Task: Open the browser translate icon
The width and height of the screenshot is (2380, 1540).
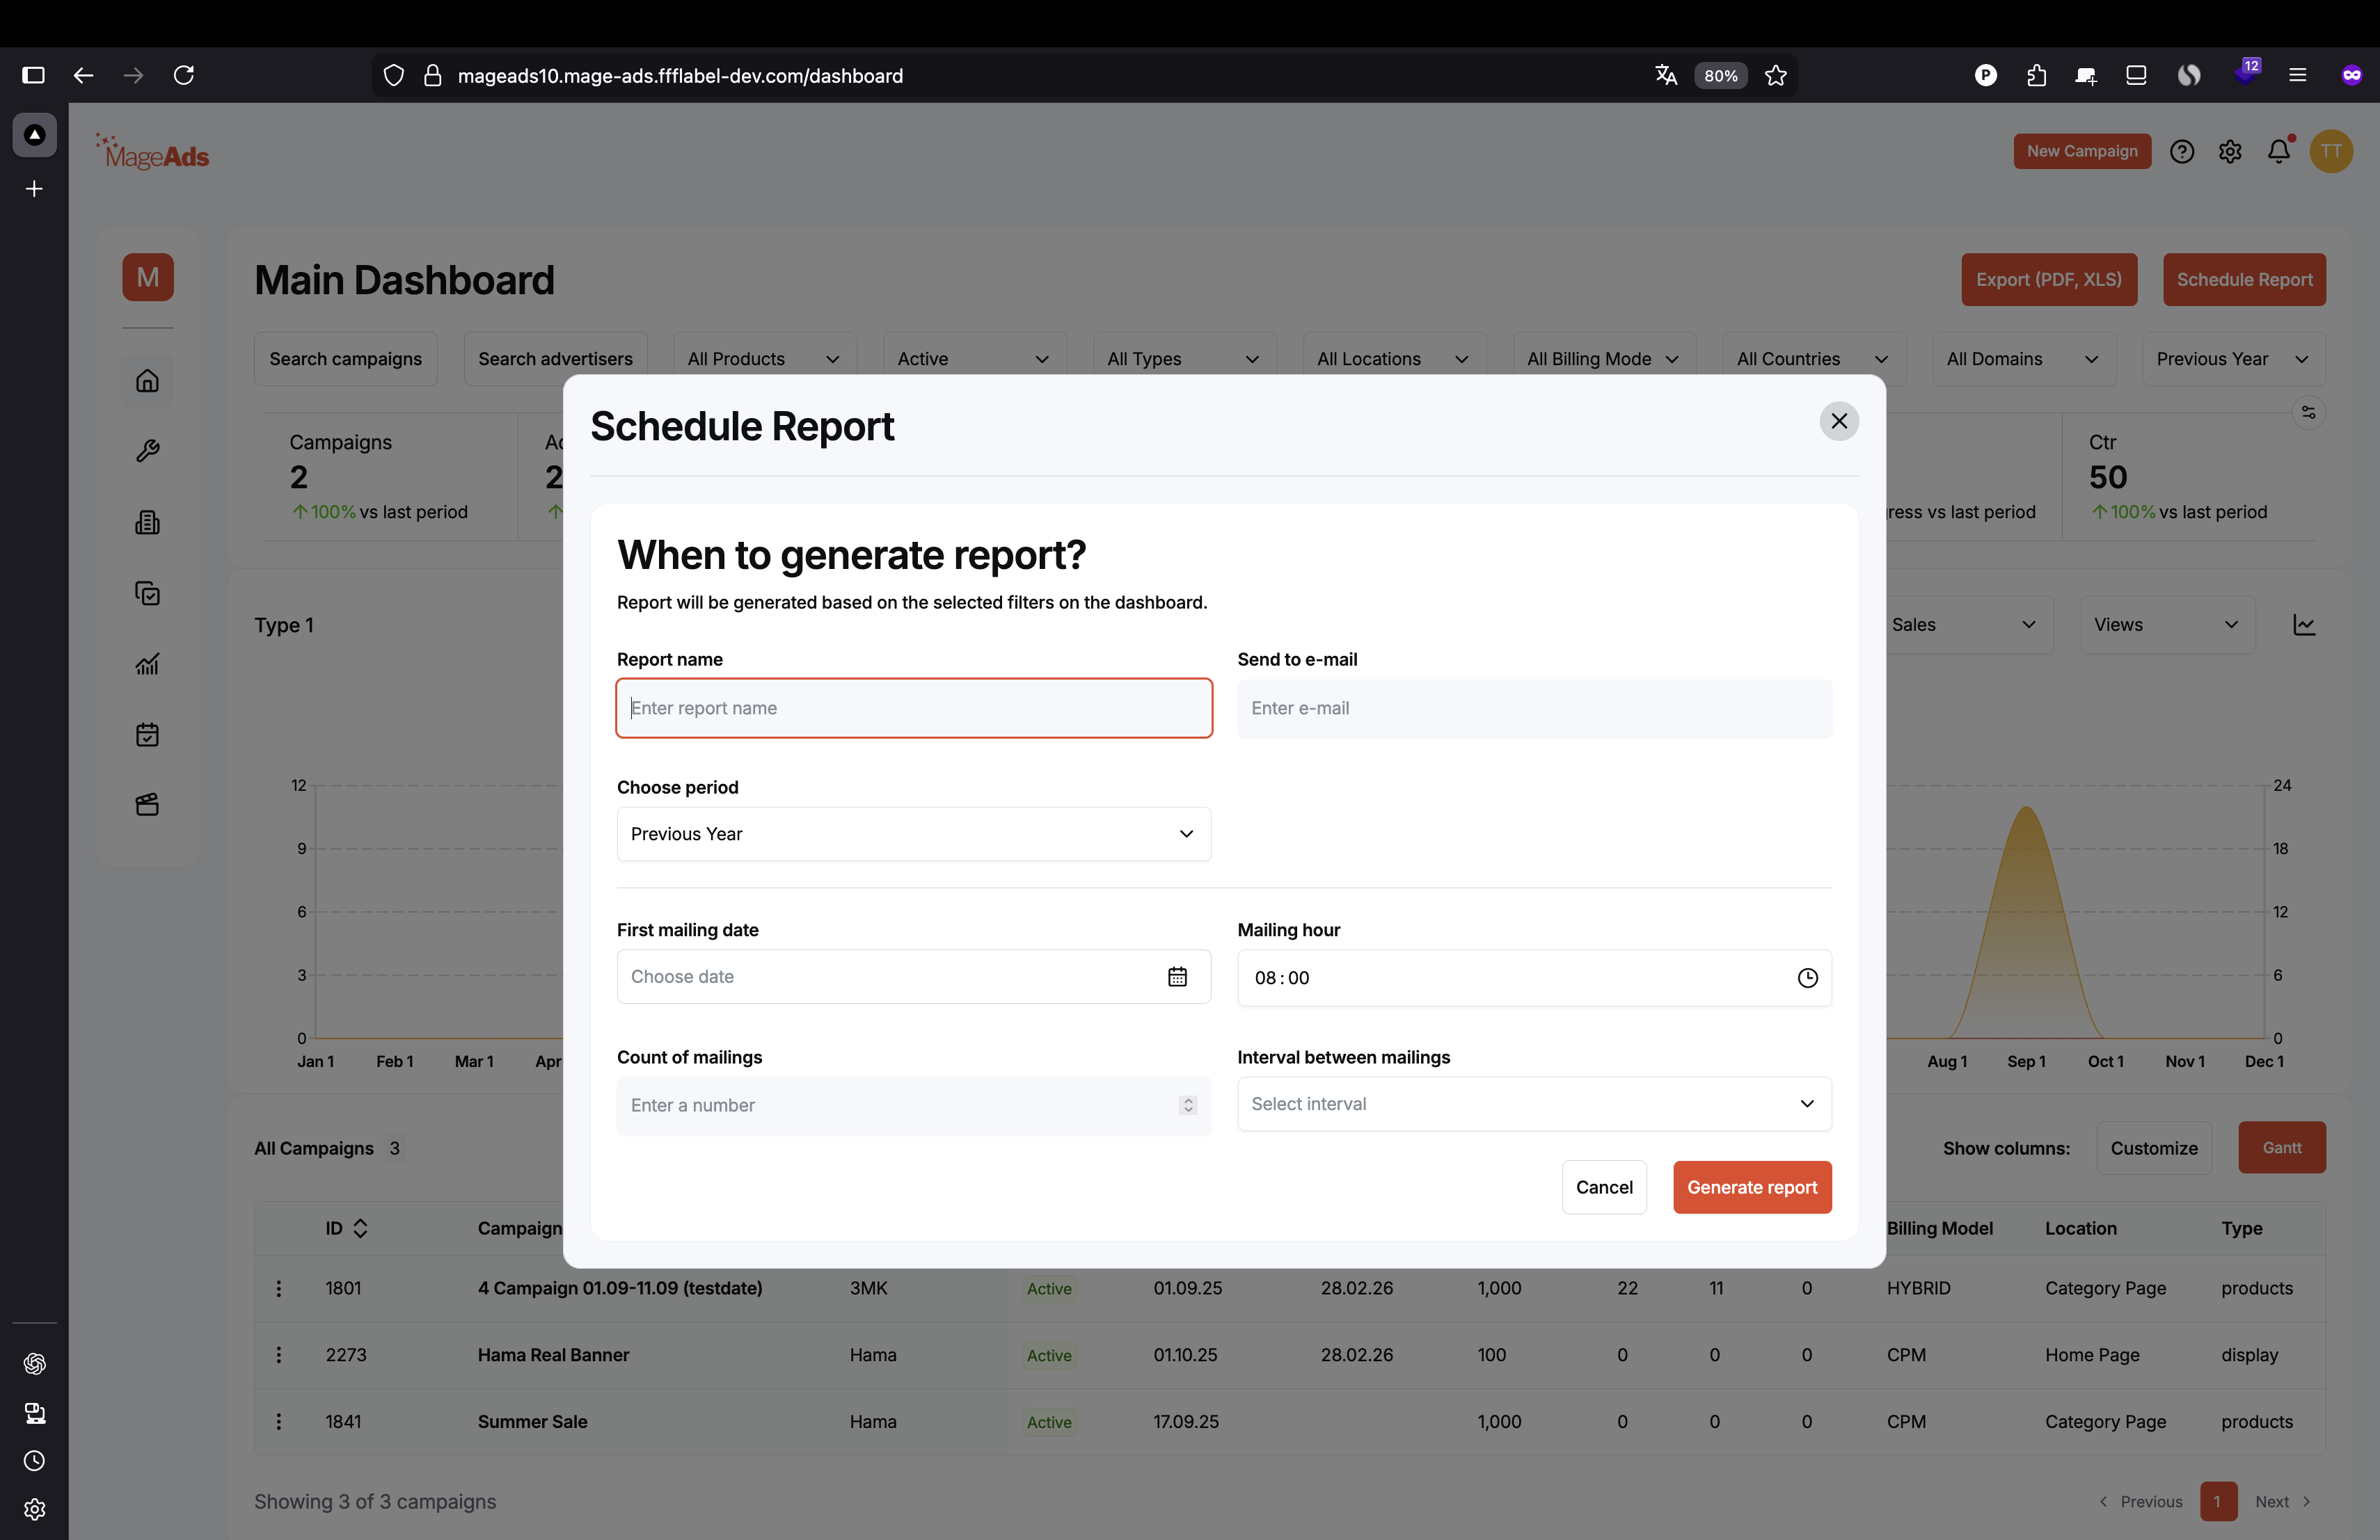Action: [x=1665, y=75]
